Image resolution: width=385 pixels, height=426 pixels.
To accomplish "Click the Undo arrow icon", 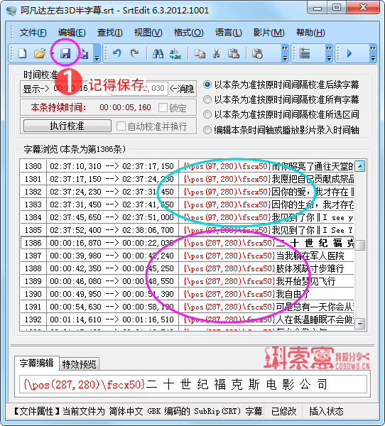I will 117,53.
